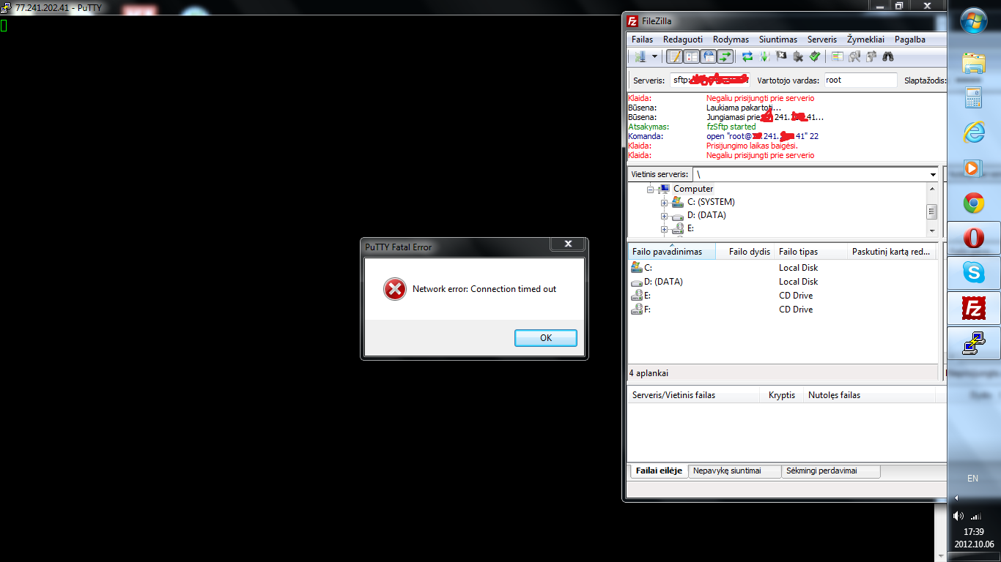Switch to Opera in the taskbar
Image resolution: width=1001 pixels, height=562 pixels.
(973, 238)
